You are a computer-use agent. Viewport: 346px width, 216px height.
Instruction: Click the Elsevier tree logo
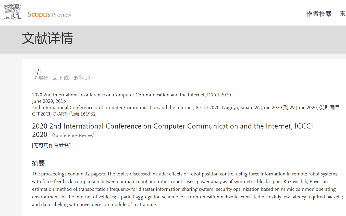(13, 11)
